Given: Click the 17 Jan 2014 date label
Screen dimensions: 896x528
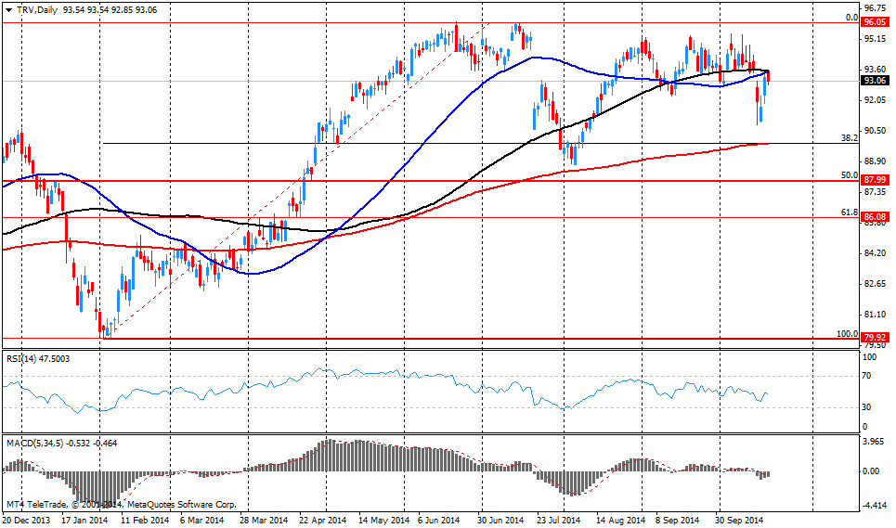Looking at the screenshot, I should (x=84, y=520).
